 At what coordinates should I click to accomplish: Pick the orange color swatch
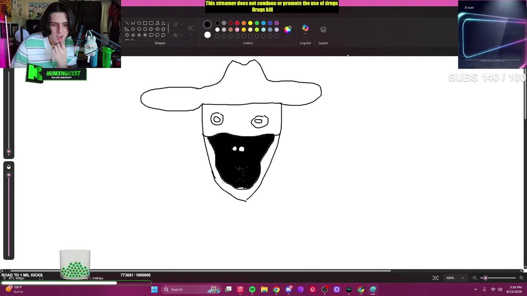tap(244, 23)
